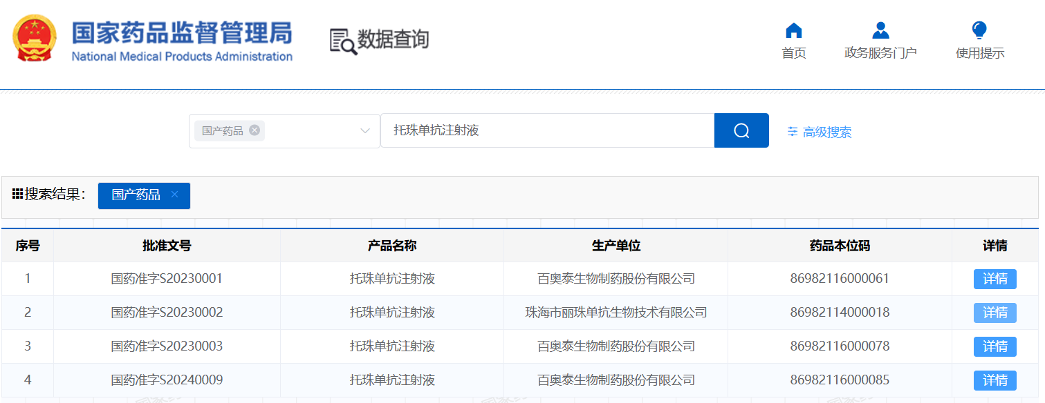Click the 详情 column header
This screenshot has height=403, width=1045.
click(x=995, y=246)
